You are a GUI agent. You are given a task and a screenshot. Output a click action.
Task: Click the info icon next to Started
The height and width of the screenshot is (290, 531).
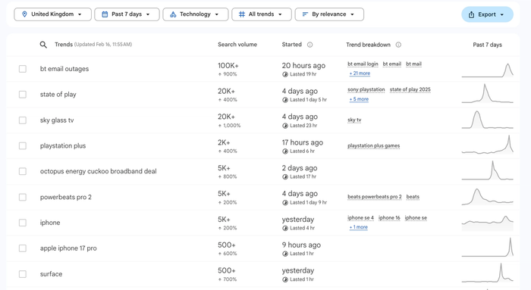pyautogui.click(x=309, y=45)
